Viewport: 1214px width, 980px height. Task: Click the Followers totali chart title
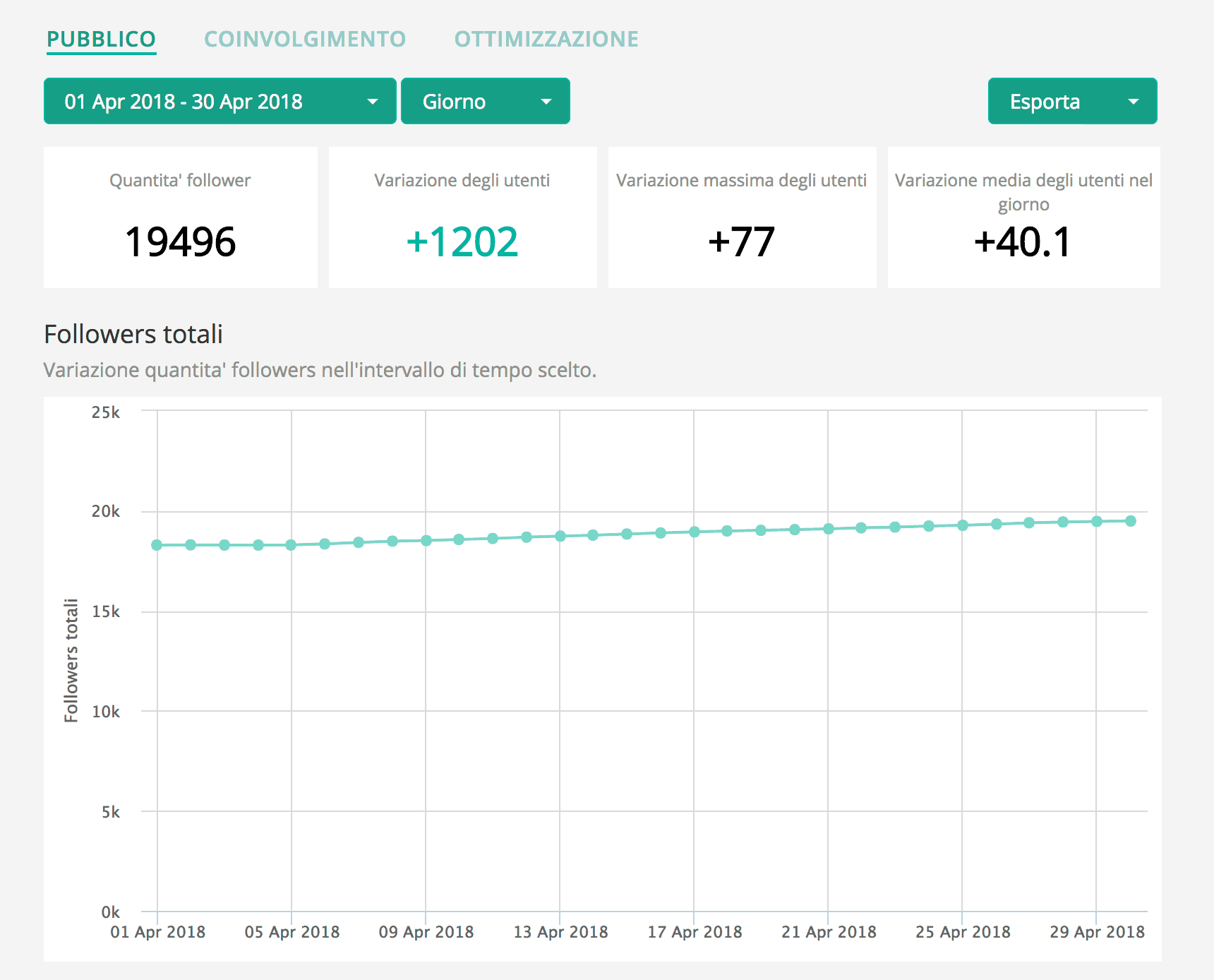coord(133,335)
